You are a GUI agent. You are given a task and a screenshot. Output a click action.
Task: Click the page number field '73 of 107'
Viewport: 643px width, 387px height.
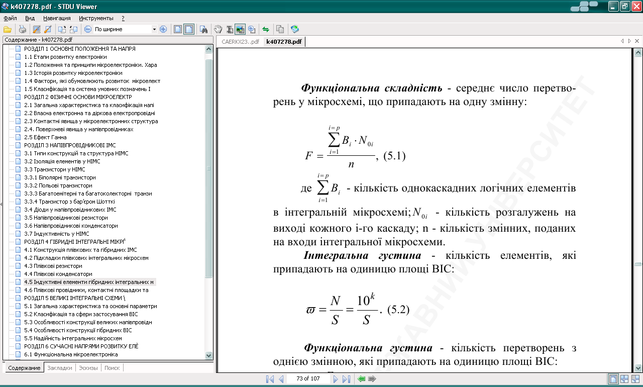(308, 379)
